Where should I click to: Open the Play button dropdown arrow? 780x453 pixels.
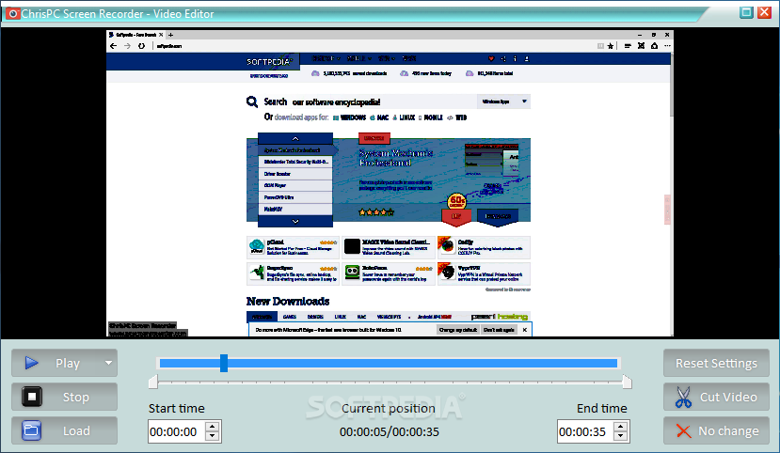(x=108, y=363)
